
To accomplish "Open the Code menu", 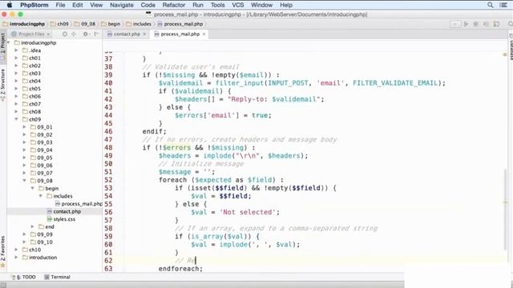I will 147,5.
